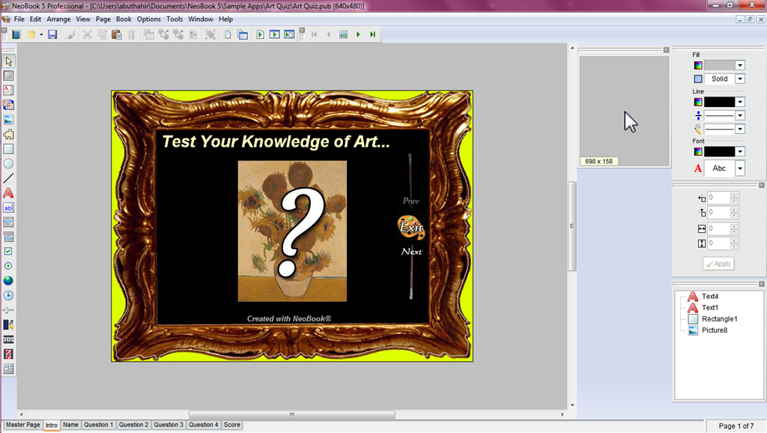Select the Radio Button tool
This screenshot has width=767, height=433.
pyautogui.click(x=9, y=266)
